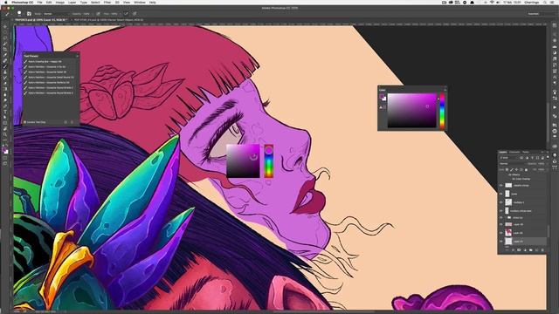Image resolution: width=559 pixels, height=314 pixels.
Task: Open brush Mode dropdown in options bar
Action: [x=56, y=14]
